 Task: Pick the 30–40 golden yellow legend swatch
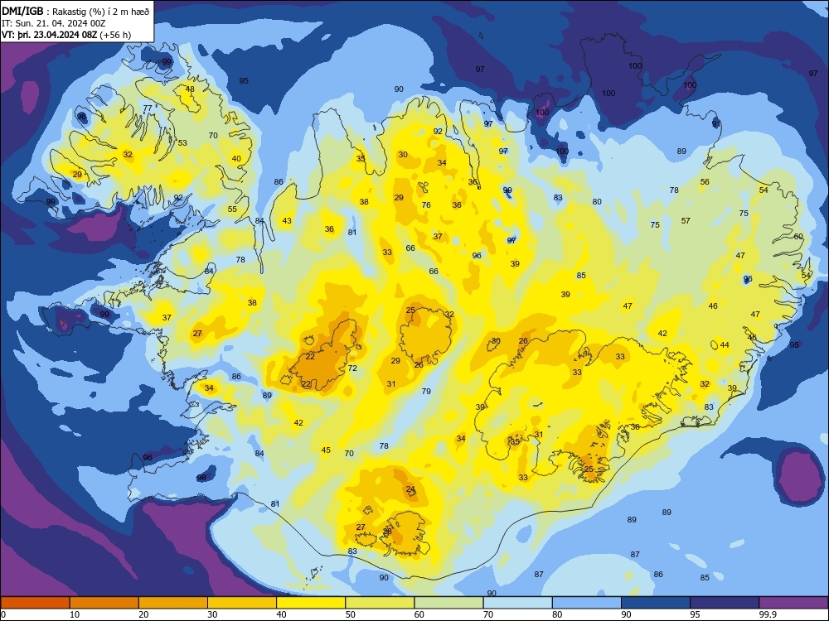(x=242, y=603)
